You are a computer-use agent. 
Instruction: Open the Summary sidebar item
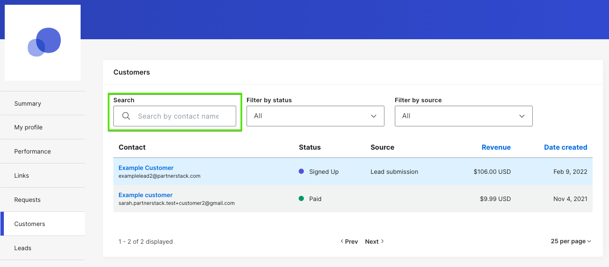(43, 104)
